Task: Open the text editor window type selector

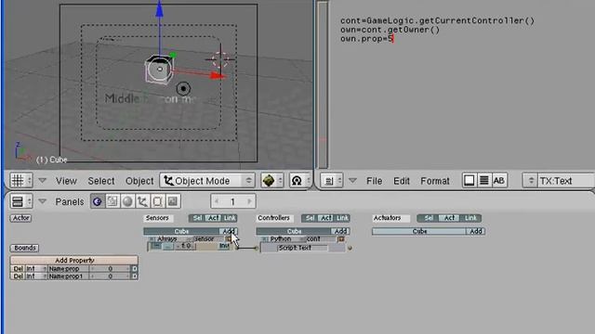Action: (x=332, y=181)
